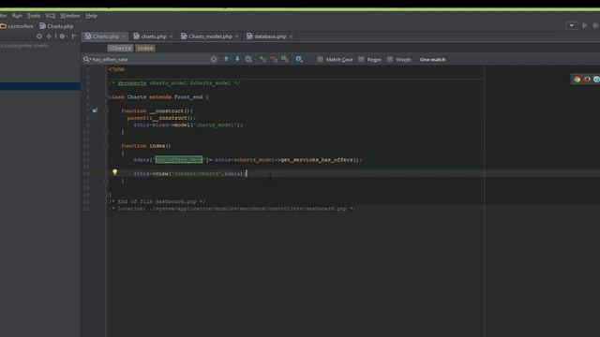Click into the has_offers_rate search field
The height and width of the screenshot is (337, 600).
click(149, 59)
